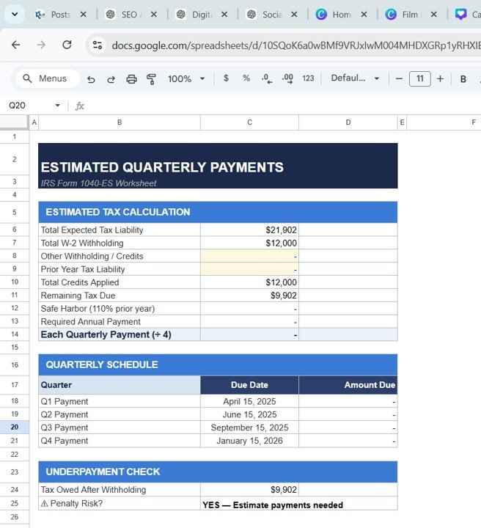Switch to the Hom browser tab
Image resolution: width=481 pixels, height=528 pixels.
[334, 15]
